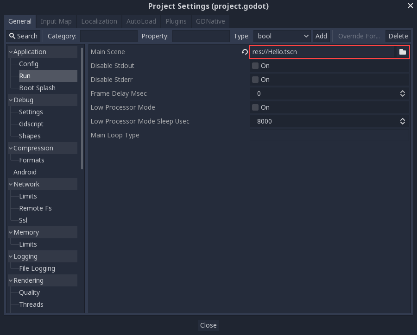Image resolution: width=417 pixels, height=335 pixels.
Task: Toggle the Low Processor Mode checkbox
Action: click(255, 107)
